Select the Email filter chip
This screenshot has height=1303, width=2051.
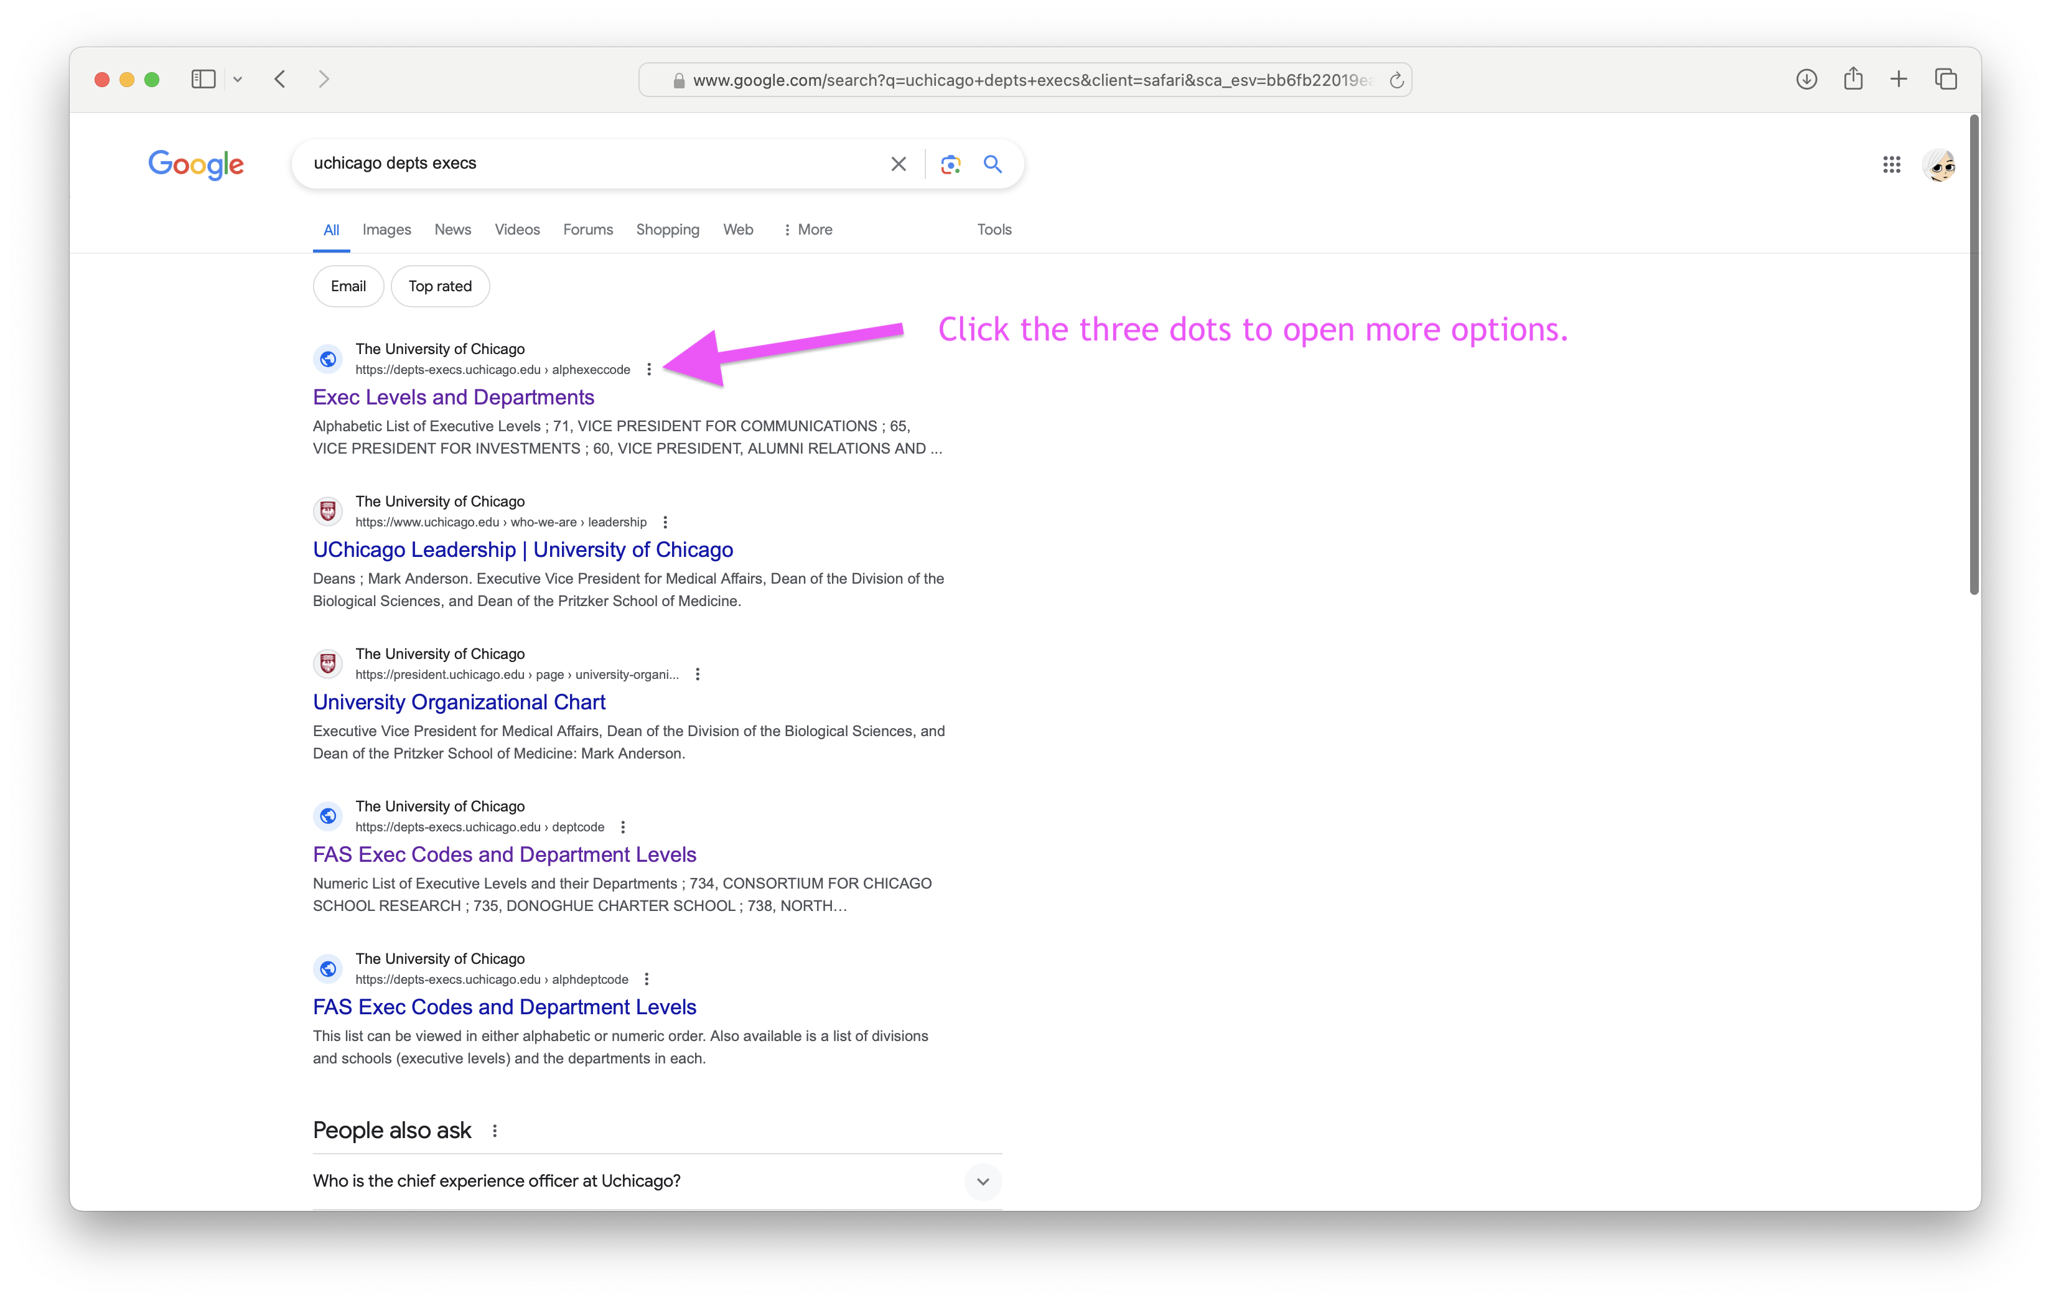click(x=347, y=285)
